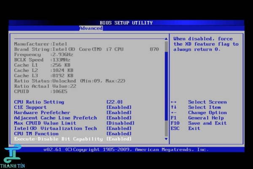Click the ESC Exit entry

point(186,128)
